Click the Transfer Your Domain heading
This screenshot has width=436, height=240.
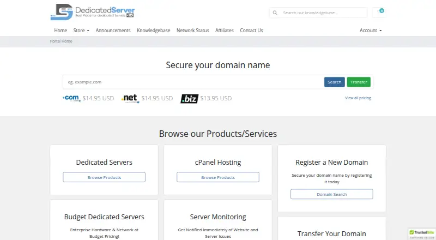[332, 234]
